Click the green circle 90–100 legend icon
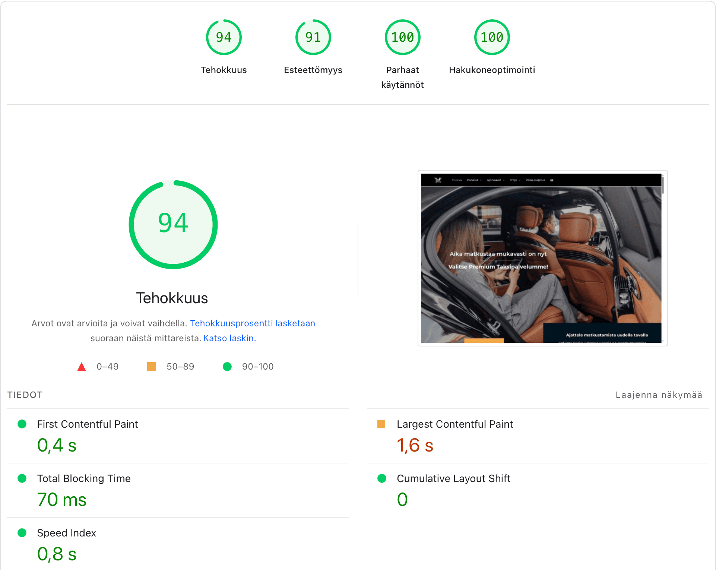The width and height of the screenshot is (716, 570). (x=227, y=367)
